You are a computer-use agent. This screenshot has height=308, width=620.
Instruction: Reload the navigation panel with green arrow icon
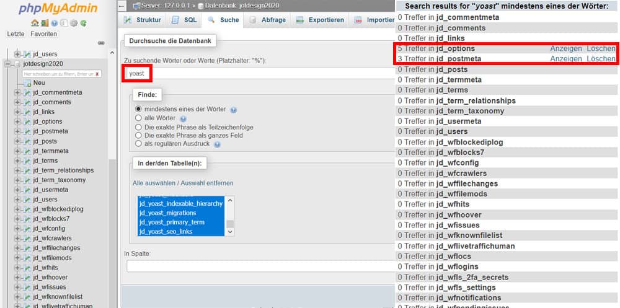tap(83, 24)
